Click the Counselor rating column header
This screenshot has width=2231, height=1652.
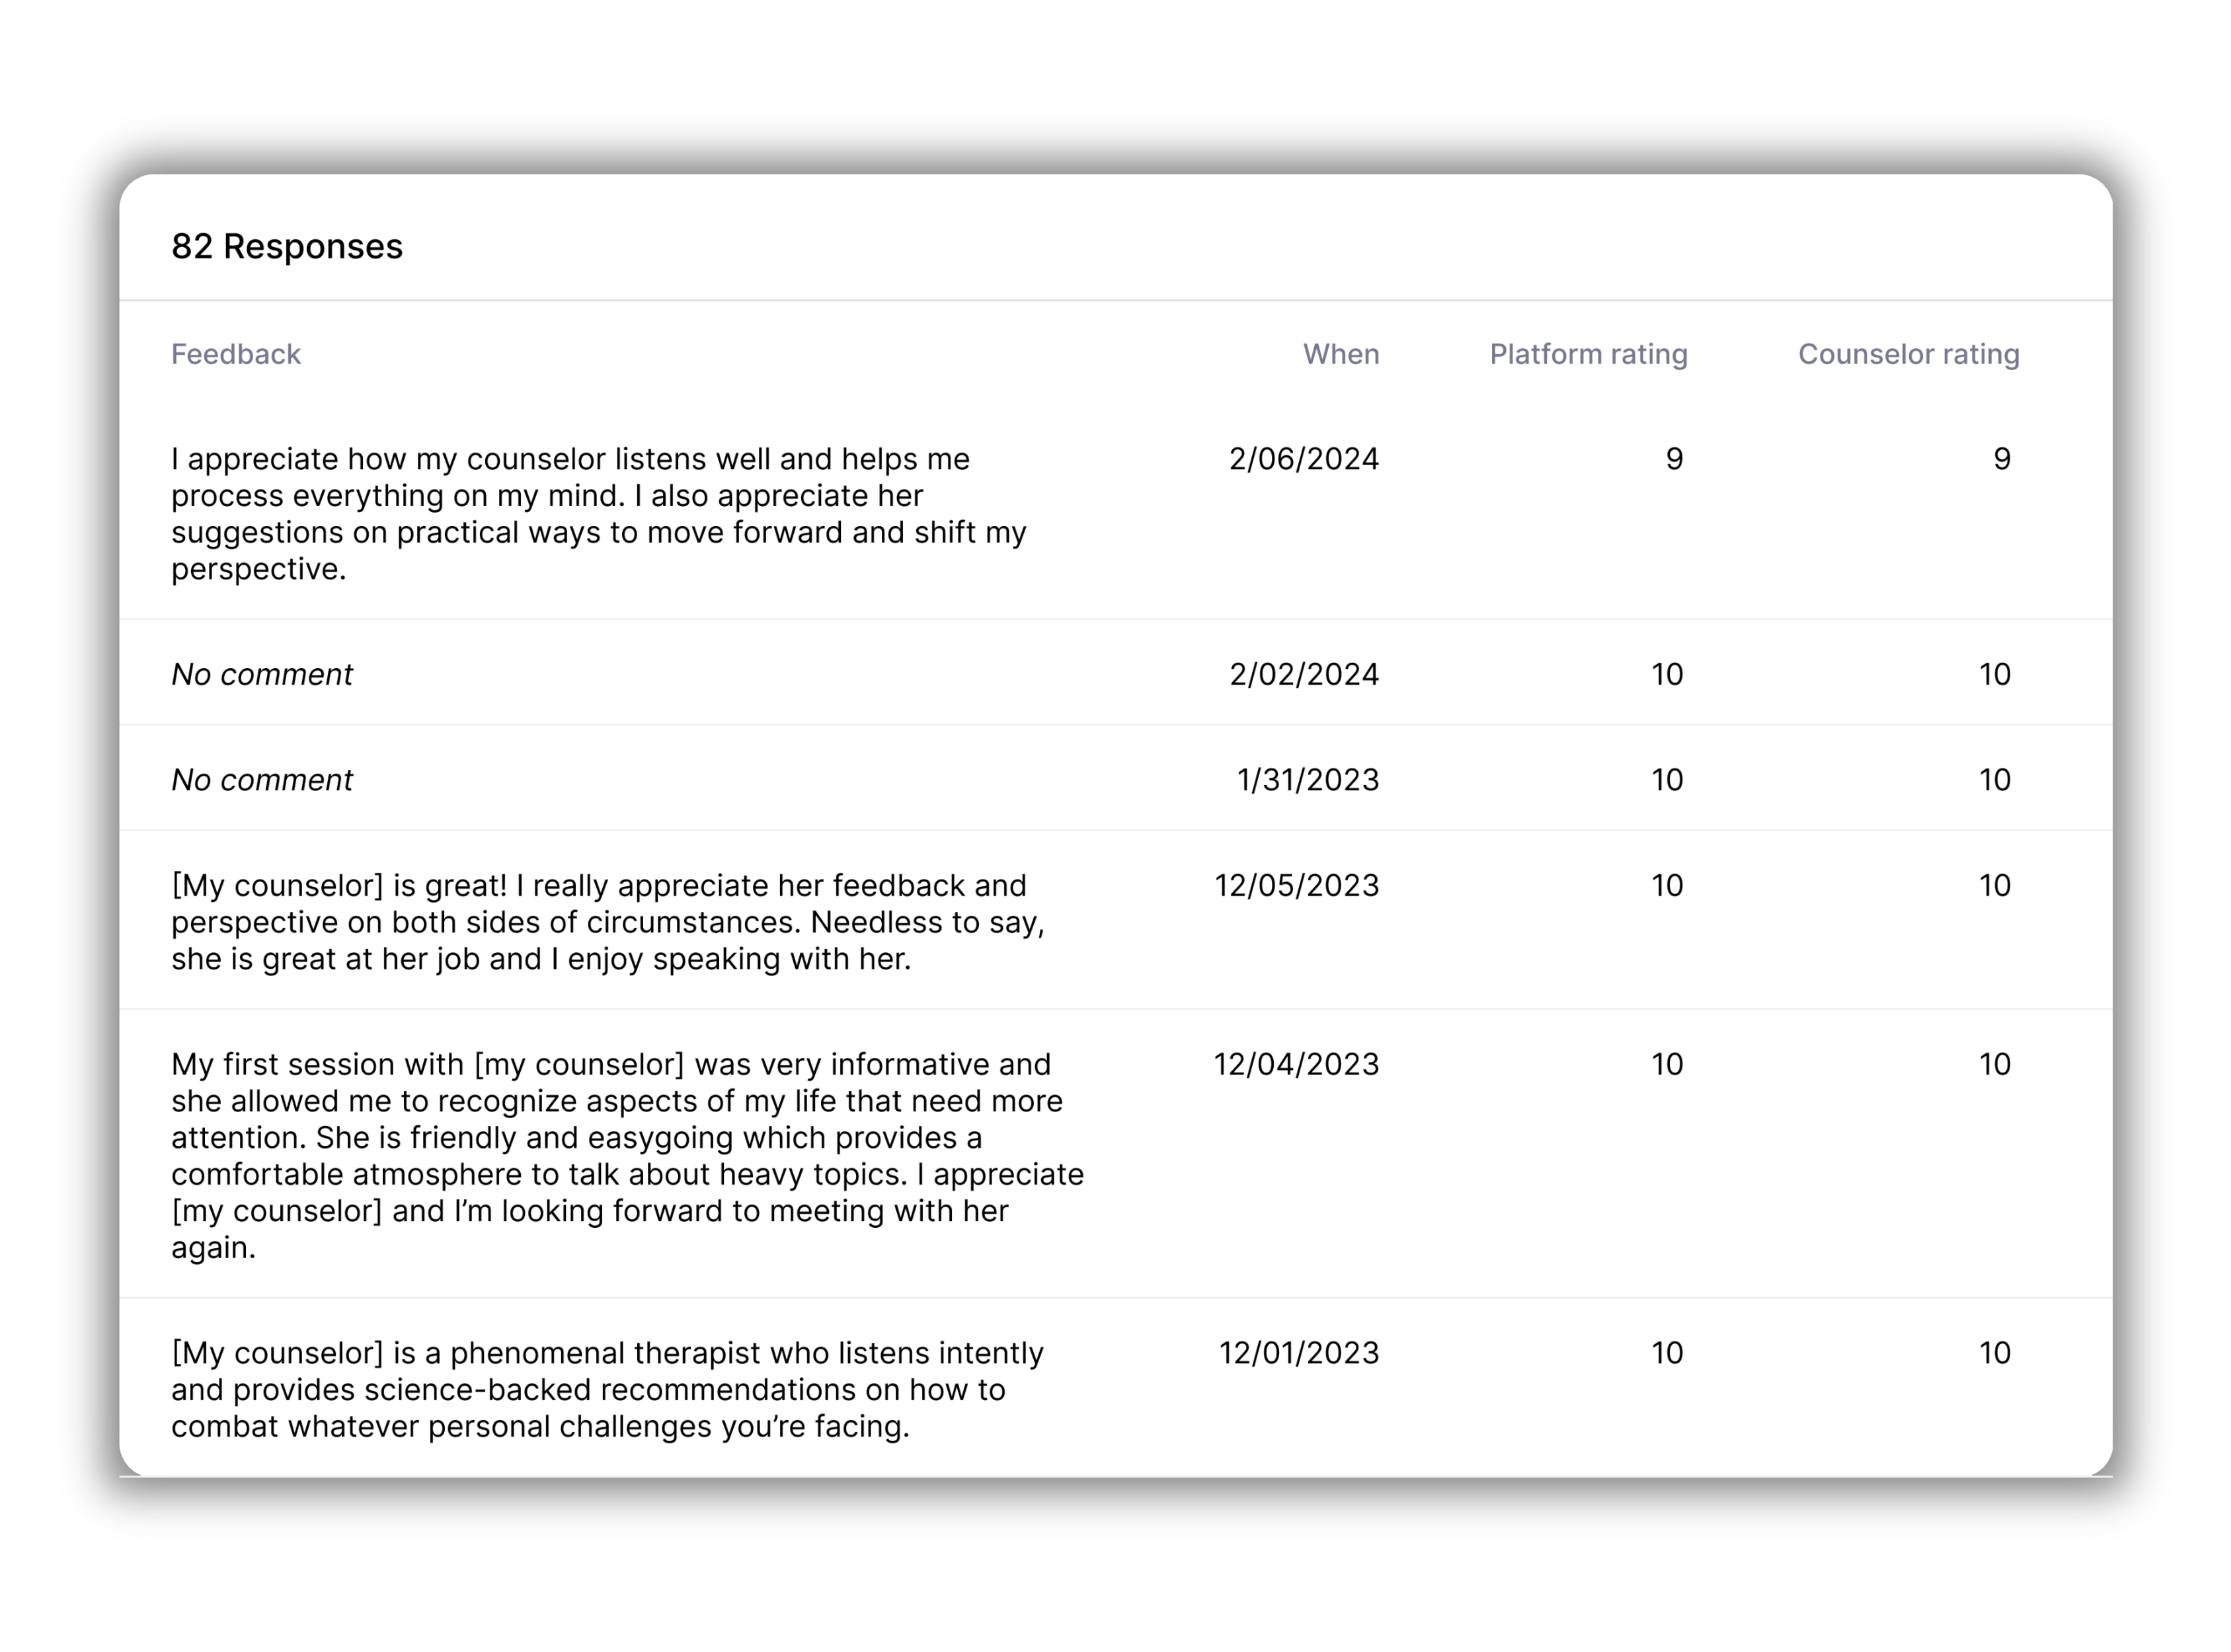(1908, 354)
